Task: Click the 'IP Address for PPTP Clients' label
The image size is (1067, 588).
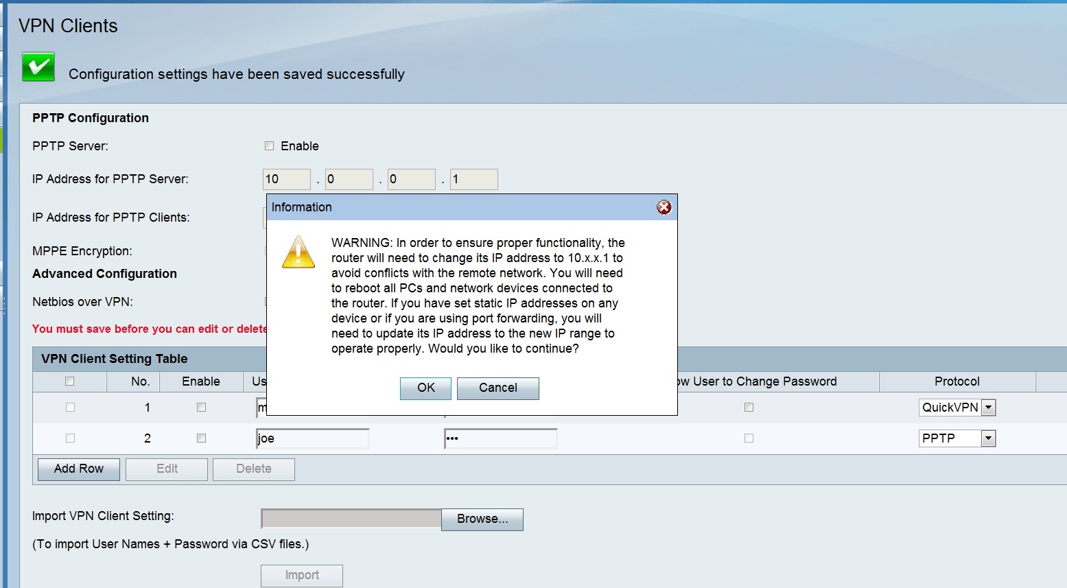Action: [x=111, y=217]
